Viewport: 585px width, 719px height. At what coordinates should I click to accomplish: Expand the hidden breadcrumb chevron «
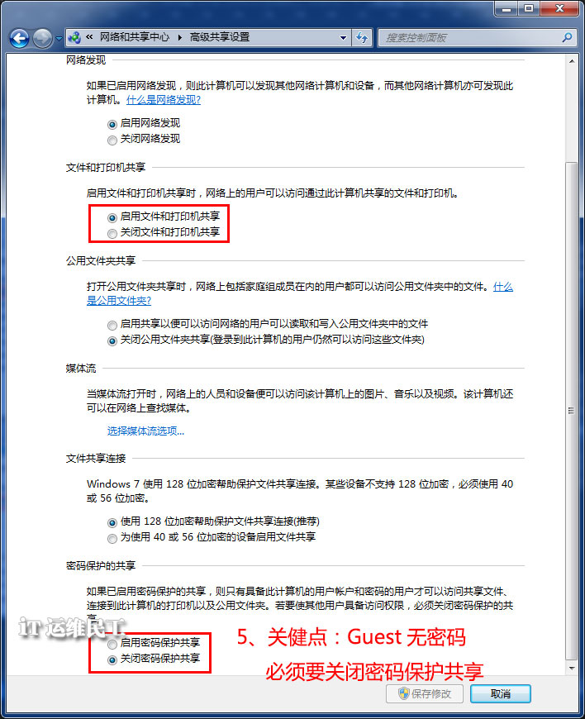[x=89, y=37]
